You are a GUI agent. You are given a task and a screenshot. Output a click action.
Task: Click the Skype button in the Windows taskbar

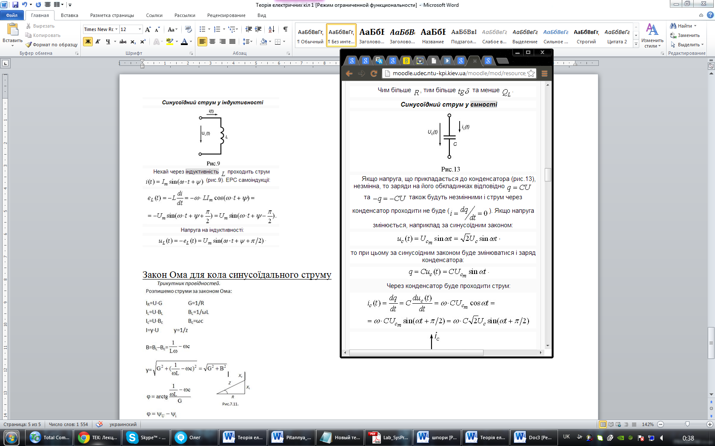[146, 438]
